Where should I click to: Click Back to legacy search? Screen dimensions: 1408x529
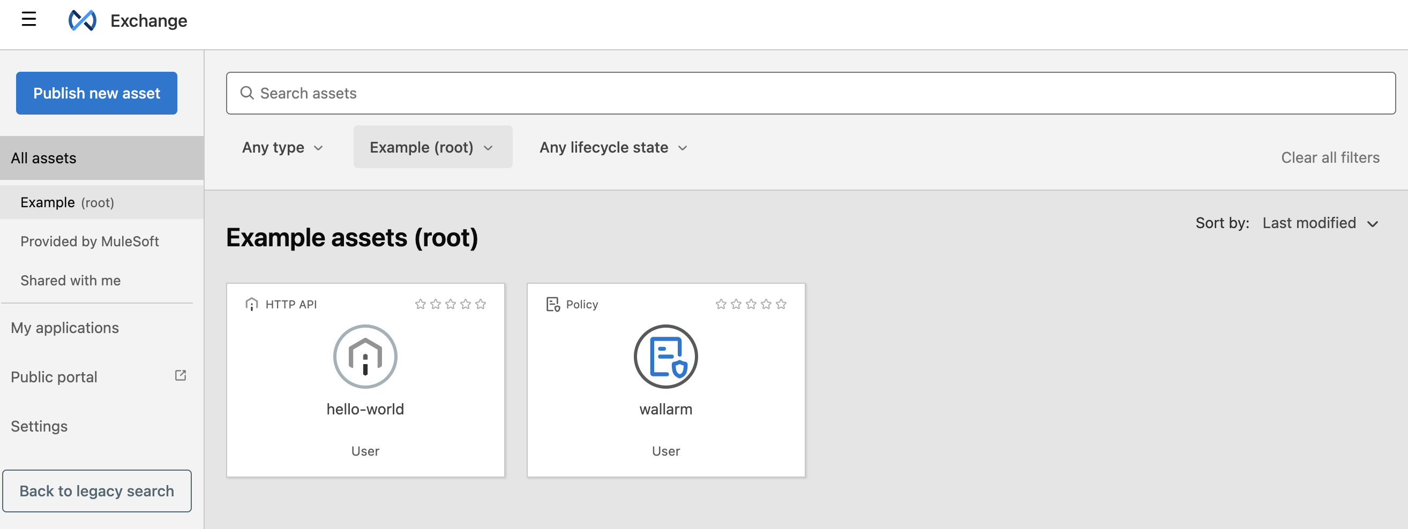pyautogui.click(x=97, y=491)
